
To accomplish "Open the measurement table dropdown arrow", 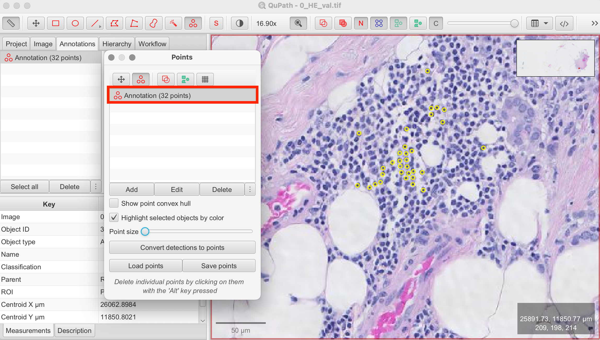I will [546, 24].
